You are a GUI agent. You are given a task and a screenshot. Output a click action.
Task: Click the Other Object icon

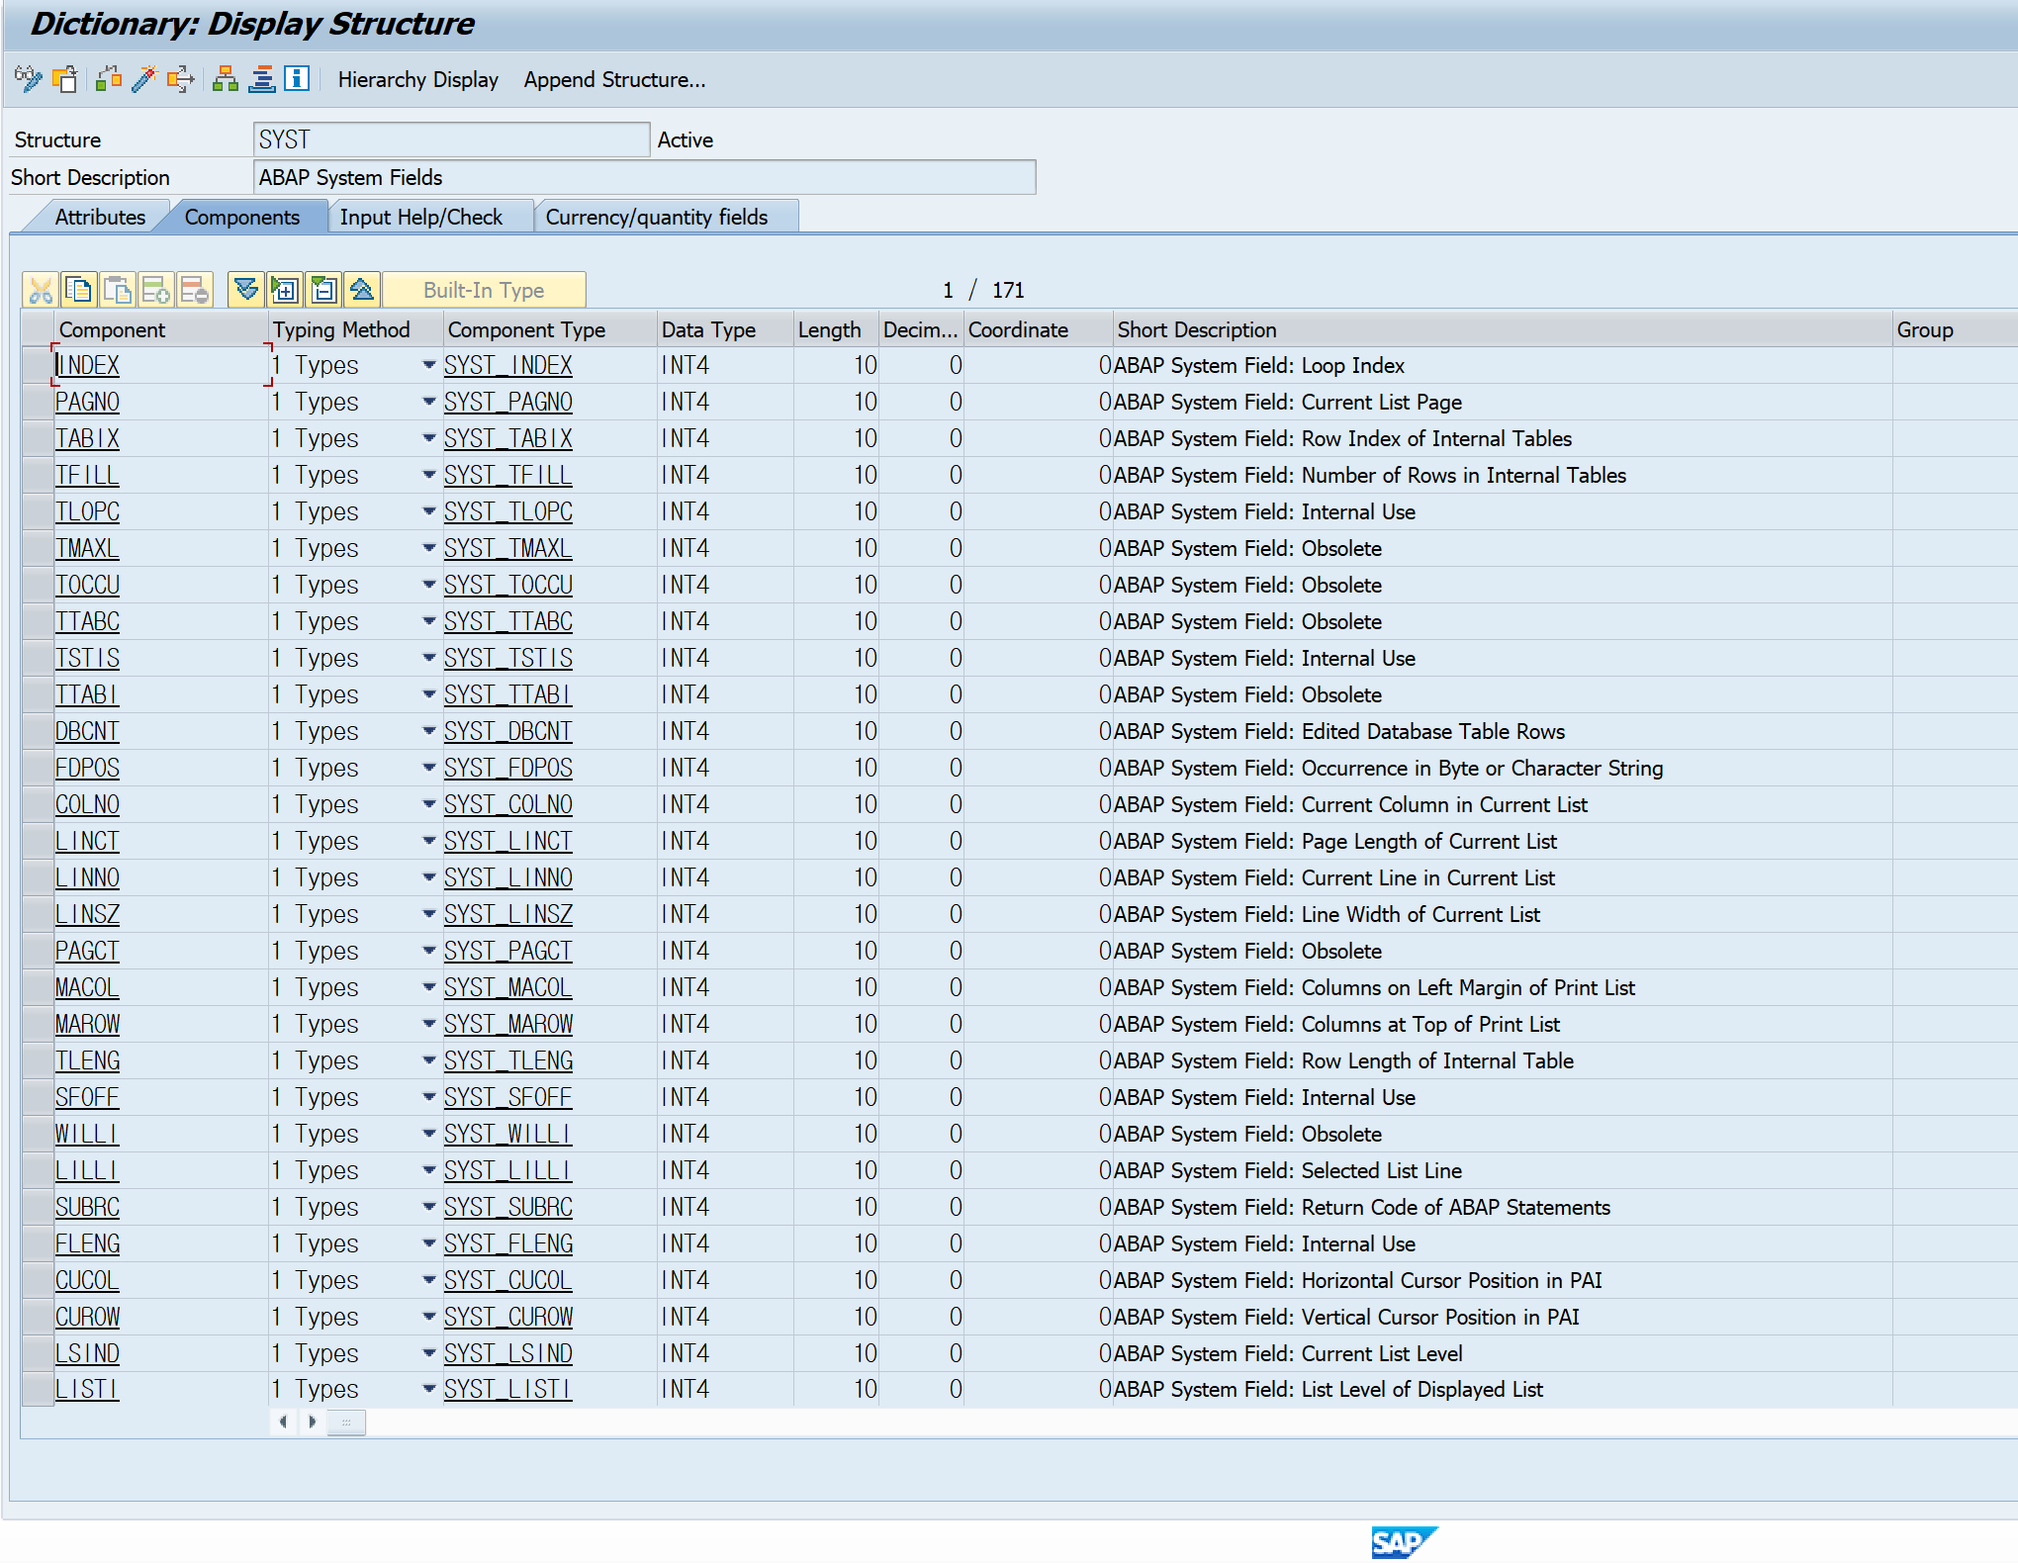(65, 79)
